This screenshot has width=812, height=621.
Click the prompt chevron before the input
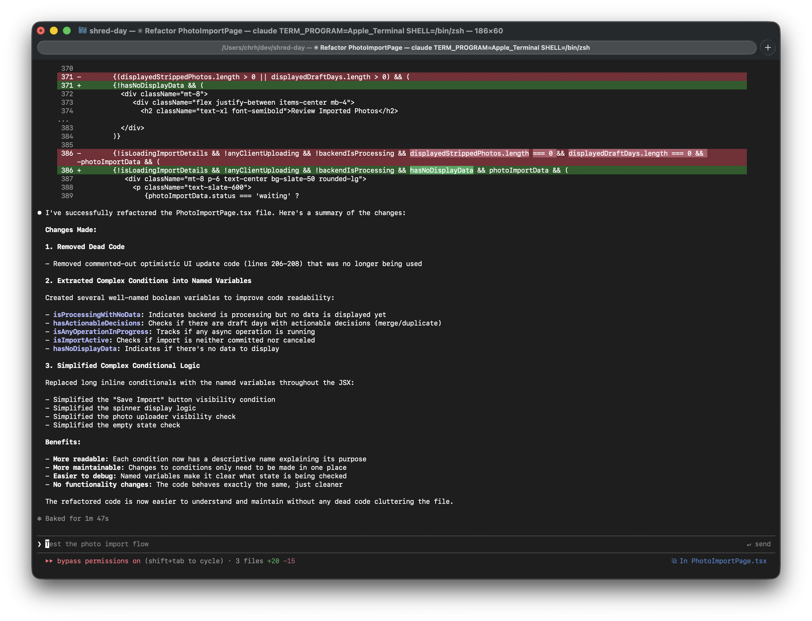point(39,544)
